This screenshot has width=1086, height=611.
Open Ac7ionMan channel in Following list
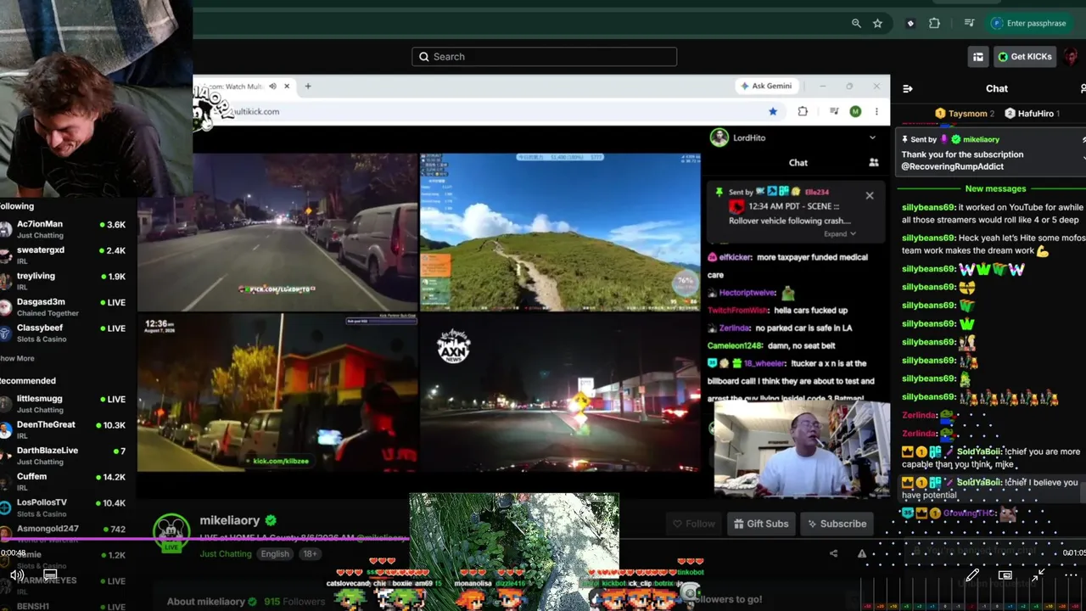coord(64,229)
